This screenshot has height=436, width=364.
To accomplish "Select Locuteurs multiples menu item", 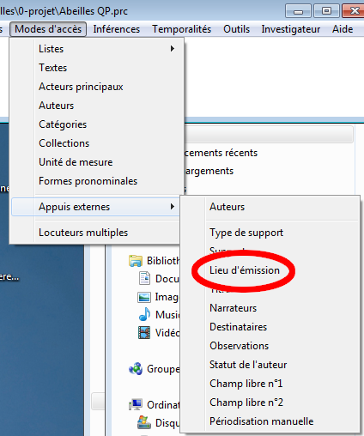I will point(83,233).
